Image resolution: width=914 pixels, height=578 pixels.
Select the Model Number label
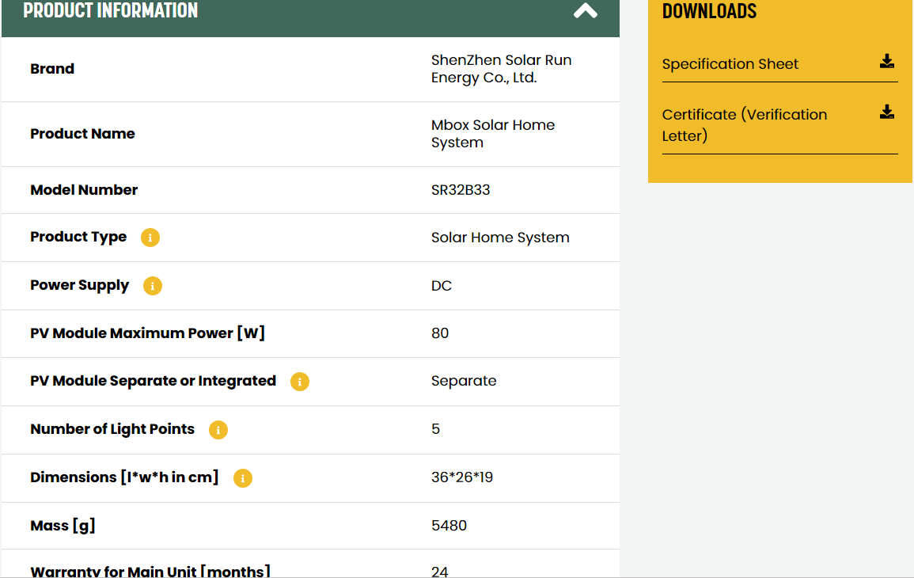[84, 189]
